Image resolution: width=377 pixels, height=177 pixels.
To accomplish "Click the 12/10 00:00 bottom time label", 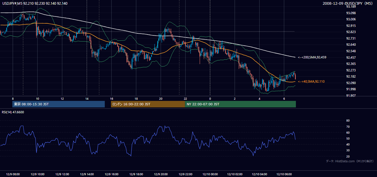I will coord(210,174).
